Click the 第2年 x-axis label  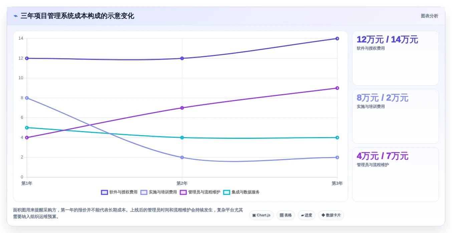click(x=182, y=183)
